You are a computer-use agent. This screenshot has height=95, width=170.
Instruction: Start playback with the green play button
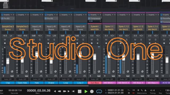(86, 92)
